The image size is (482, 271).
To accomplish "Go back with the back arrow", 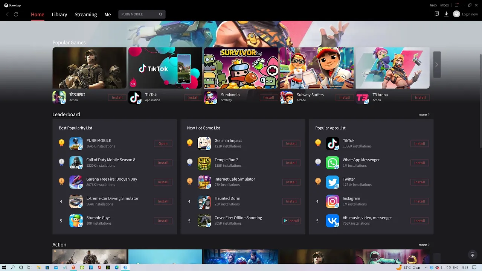I will pyautogui.click(x=7, y=14).
